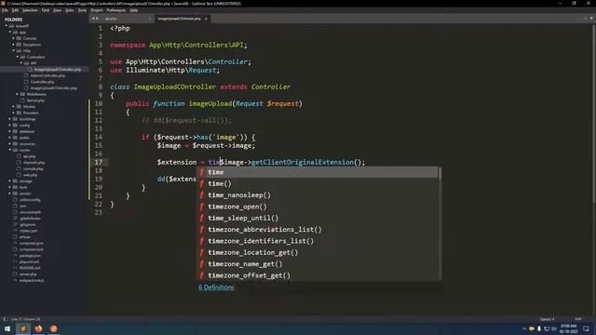Click the previous tab arrow
The image size is (596, 335).
pos(93,19)
